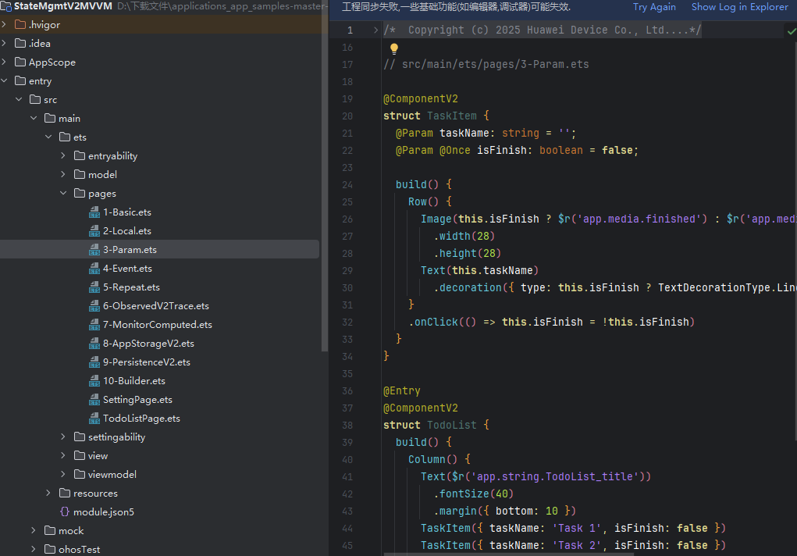Click the 1-Basic.ets file icon
The width and height of the screenshot is (797, 556).
(94, 212)
